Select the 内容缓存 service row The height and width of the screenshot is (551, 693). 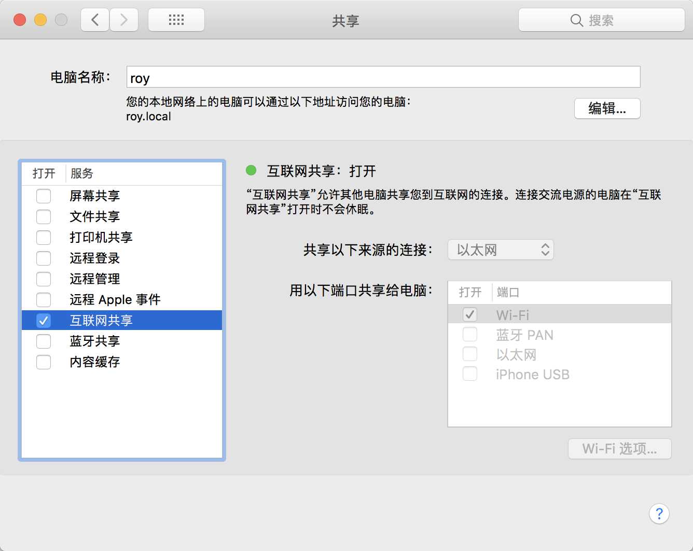(122, 362)
